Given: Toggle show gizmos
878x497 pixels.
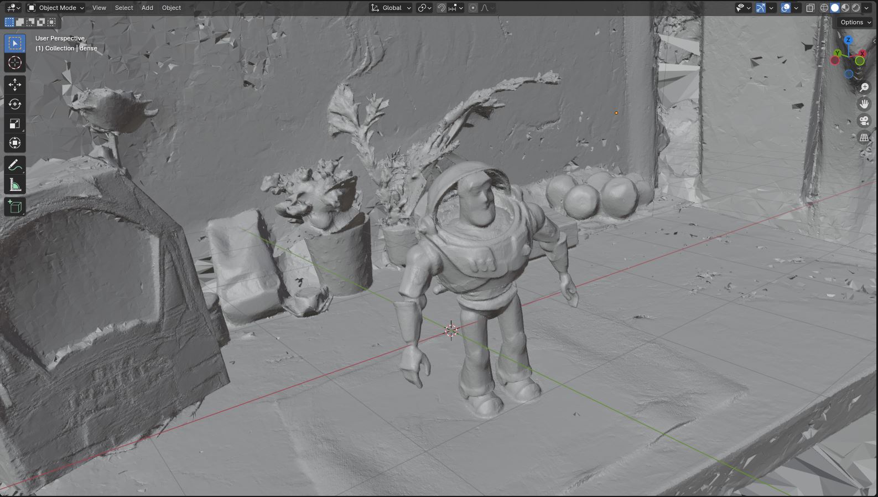Looking at the screenshot, I should pyautogui.click(x=761, y=8).
